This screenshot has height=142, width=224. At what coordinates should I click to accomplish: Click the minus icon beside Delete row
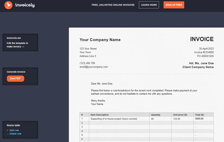(x=8, y=134)
